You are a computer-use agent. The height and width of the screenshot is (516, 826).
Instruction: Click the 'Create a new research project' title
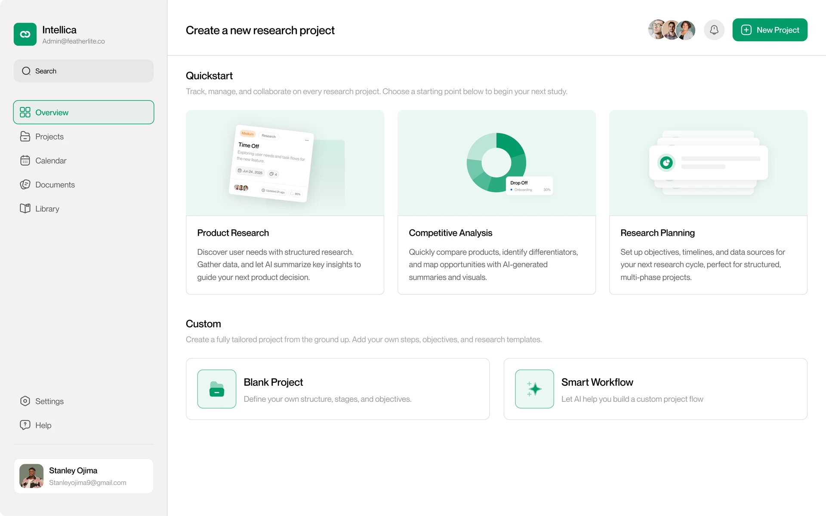pos(260,30)
